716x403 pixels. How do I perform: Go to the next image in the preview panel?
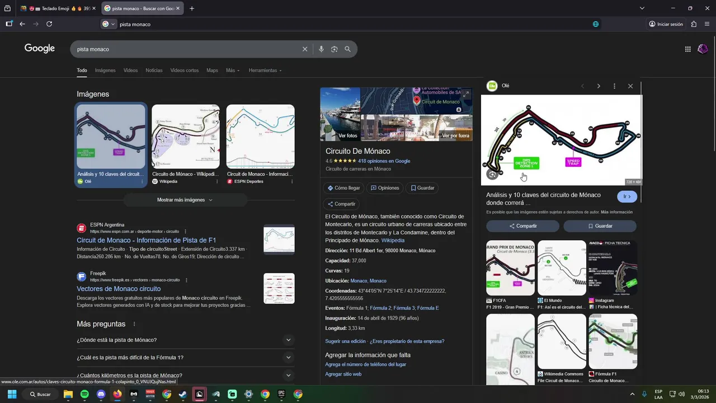coord(599,86)
